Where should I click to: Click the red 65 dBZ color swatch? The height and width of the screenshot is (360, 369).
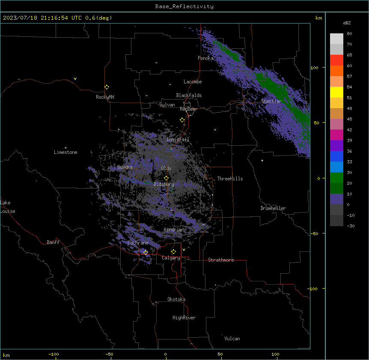[x=336, y=60]
